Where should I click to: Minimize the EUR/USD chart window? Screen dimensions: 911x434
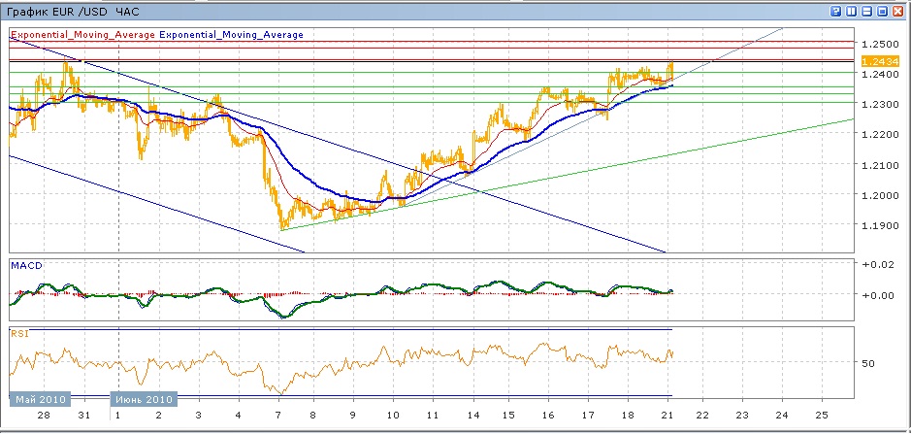[866, 12]
